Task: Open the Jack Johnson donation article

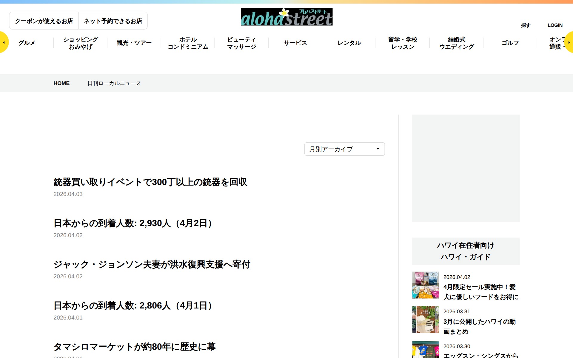Action: point(152,265)
